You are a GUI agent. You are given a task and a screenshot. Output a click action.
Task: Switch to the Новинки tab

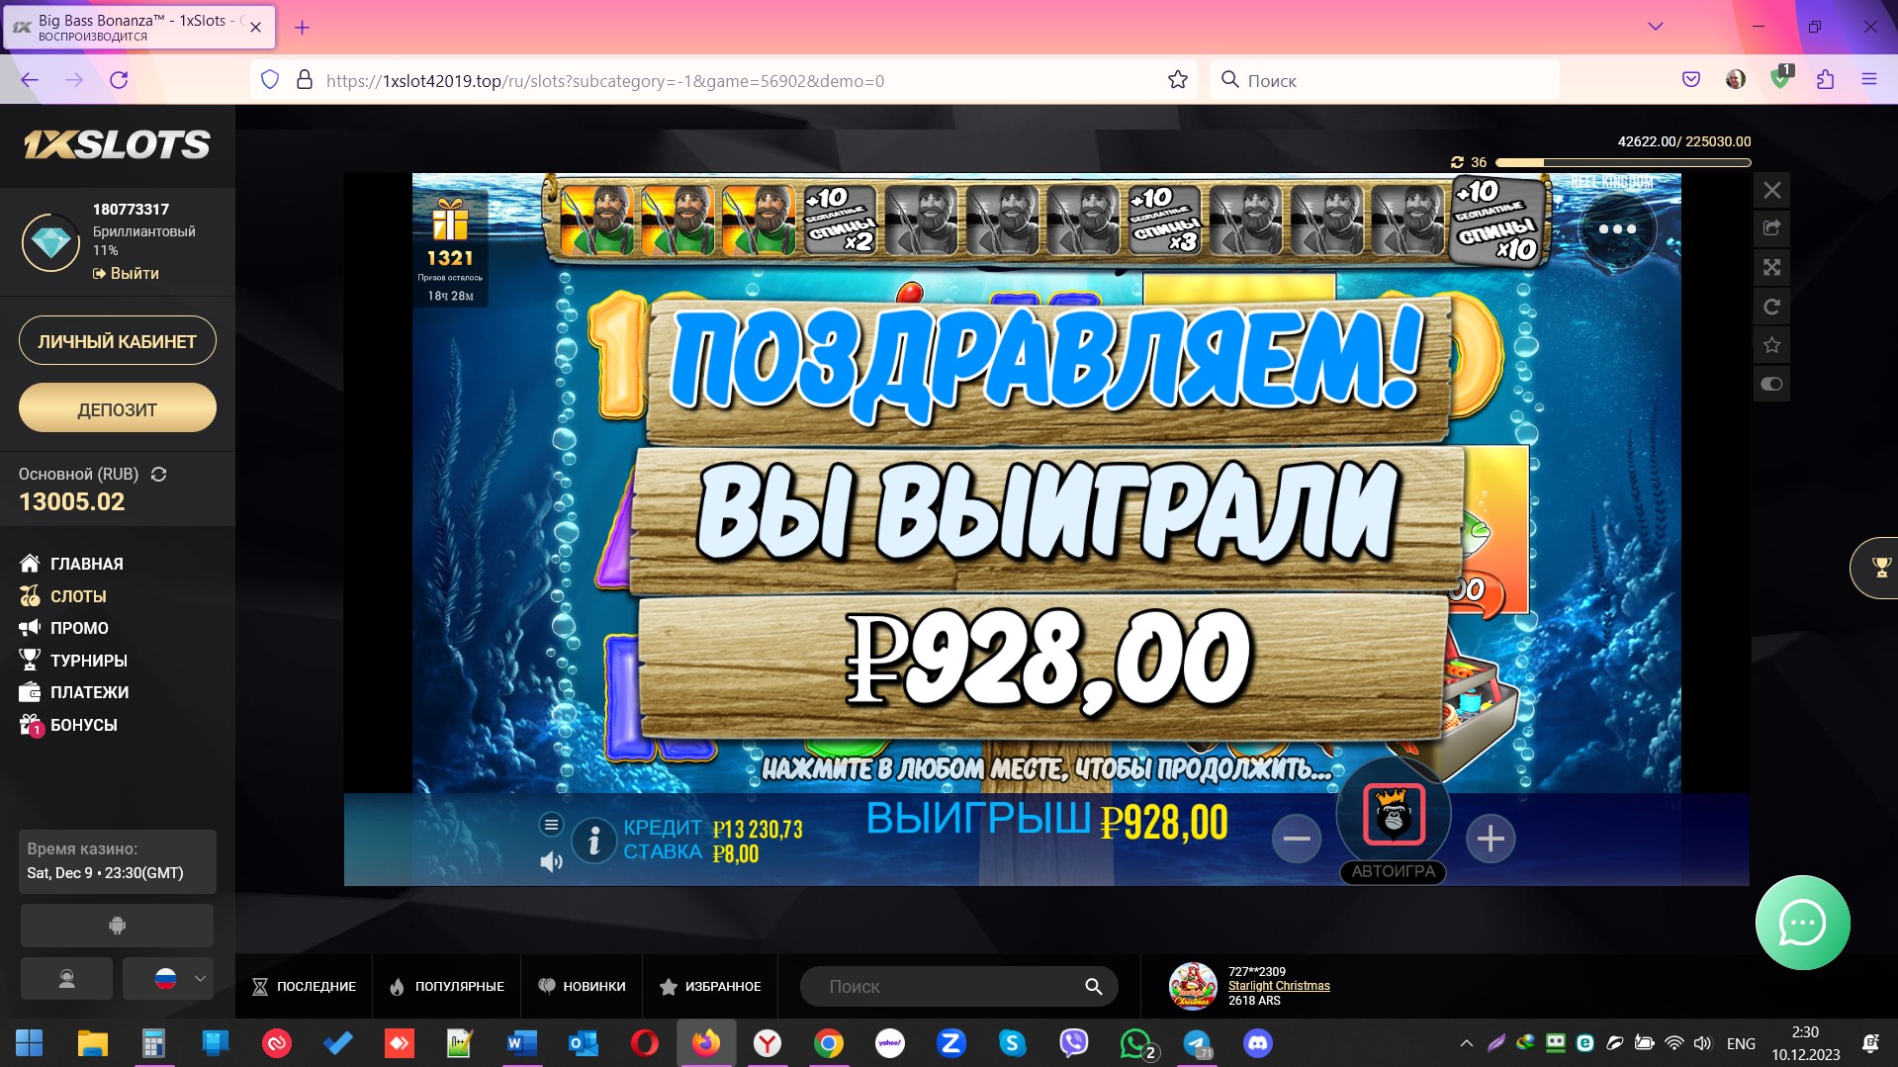(582, 986)
